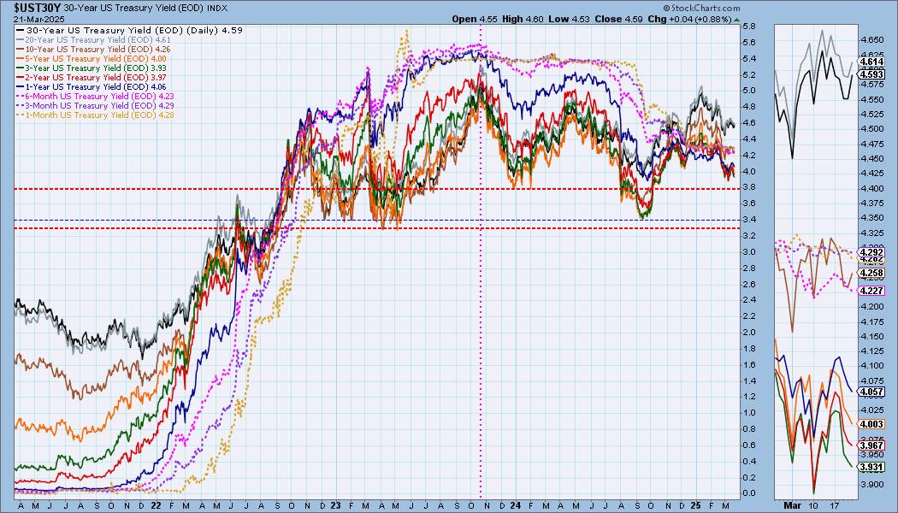Viewport: 898px width, 513px height.
Task: Click the 5.8 label on main y-axis
Action: [x=749, y=27]
